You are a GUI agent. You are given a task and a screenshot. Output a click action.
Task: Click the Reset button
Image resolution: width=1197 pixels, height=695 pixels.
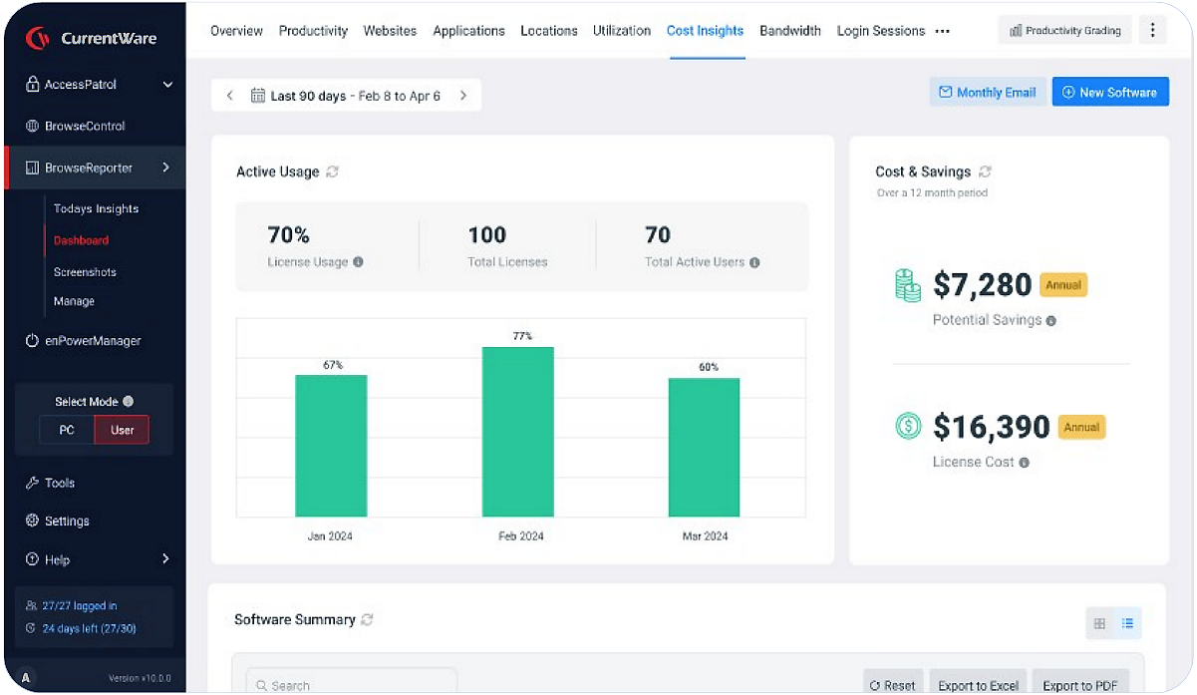[892, 684]
